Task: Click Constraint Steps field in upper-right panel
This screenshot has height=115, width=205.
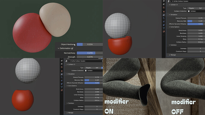Action: [x=196, y=51]
